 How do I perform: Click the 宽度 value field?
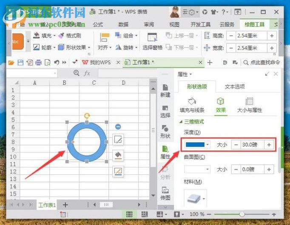[x=251, y=48]
